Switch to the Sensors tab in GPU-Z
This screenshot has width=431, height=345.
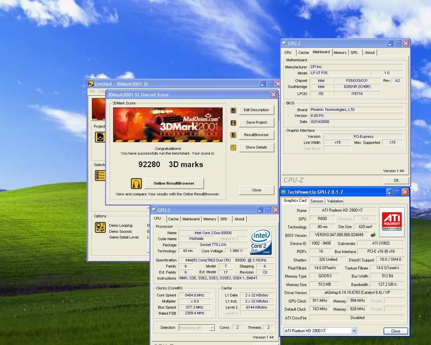(317, 201)
